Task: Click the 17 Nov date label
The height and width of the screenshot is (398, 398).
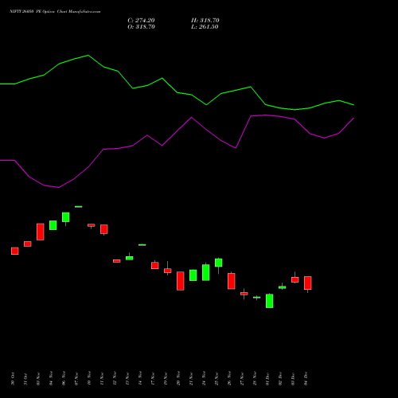Action: tap(153, 379)
